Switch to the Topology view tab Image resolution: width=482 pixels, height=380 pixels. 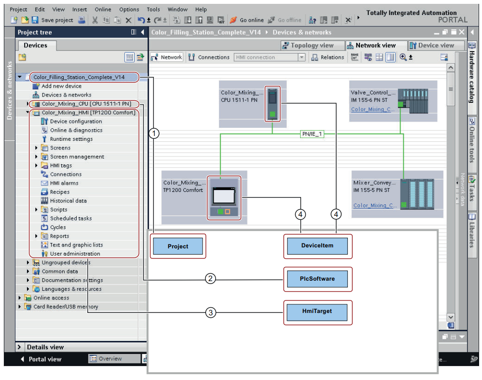click(x=307, y=45)
